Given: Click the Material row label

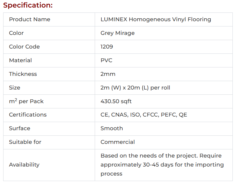Looking at the screenshot, I should pos(20,60).
